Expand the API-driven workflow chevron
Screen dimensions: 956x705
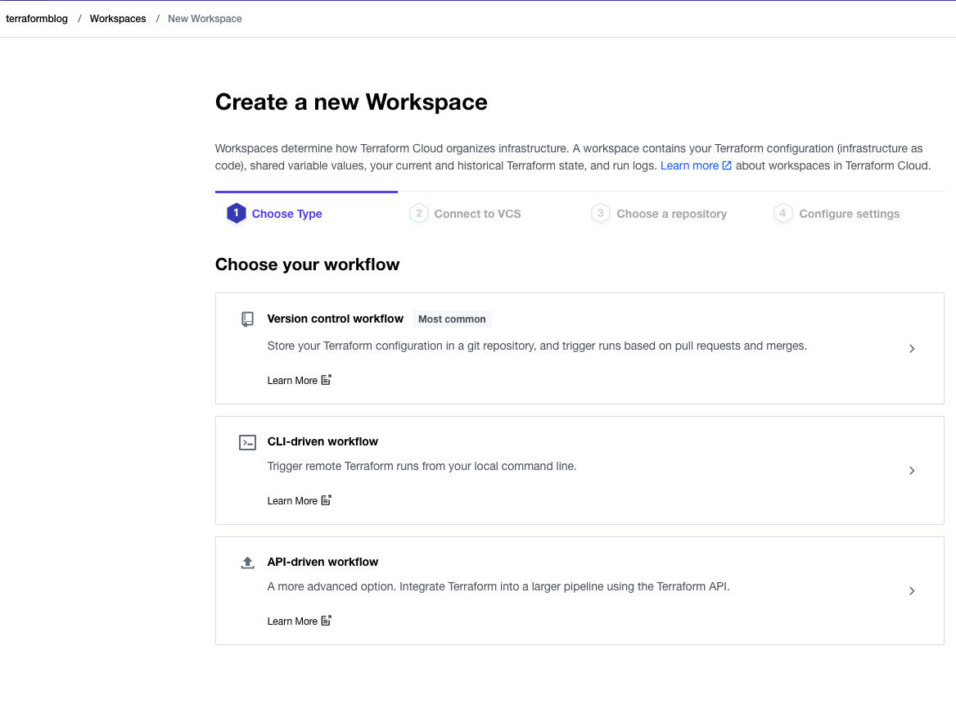click(912, 590)
